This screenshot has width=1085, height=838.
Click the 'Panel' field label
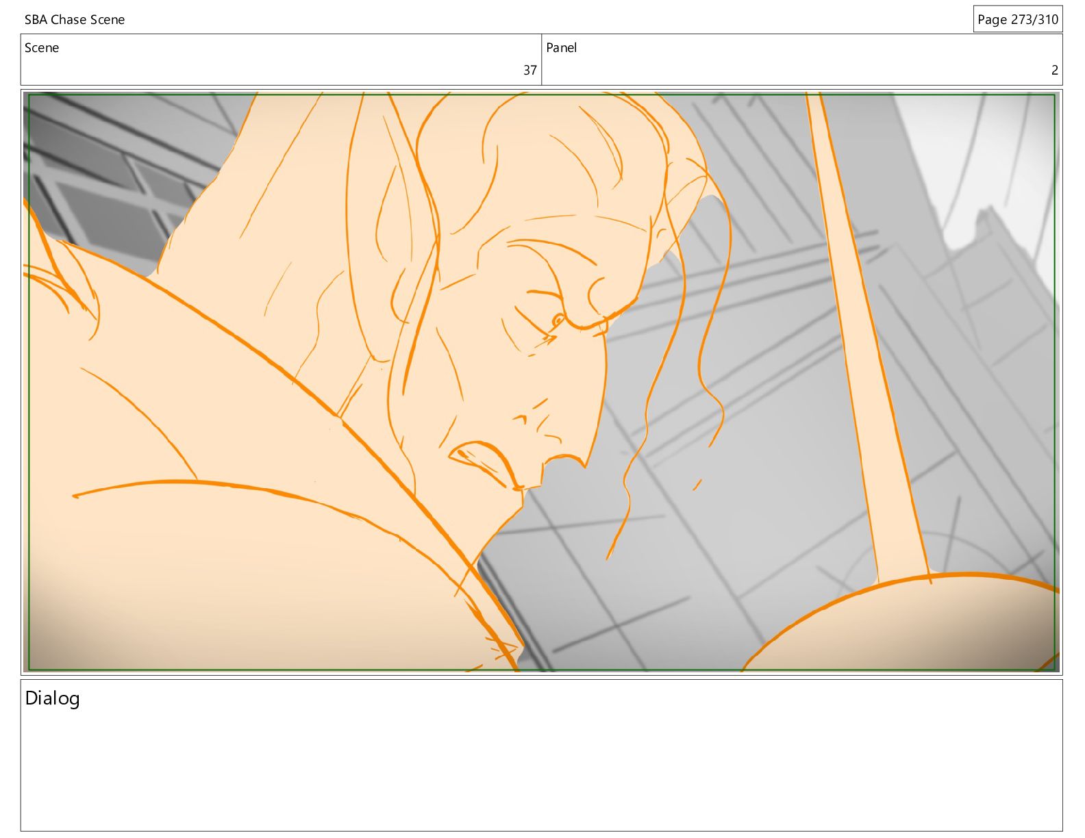pos(561,48)
